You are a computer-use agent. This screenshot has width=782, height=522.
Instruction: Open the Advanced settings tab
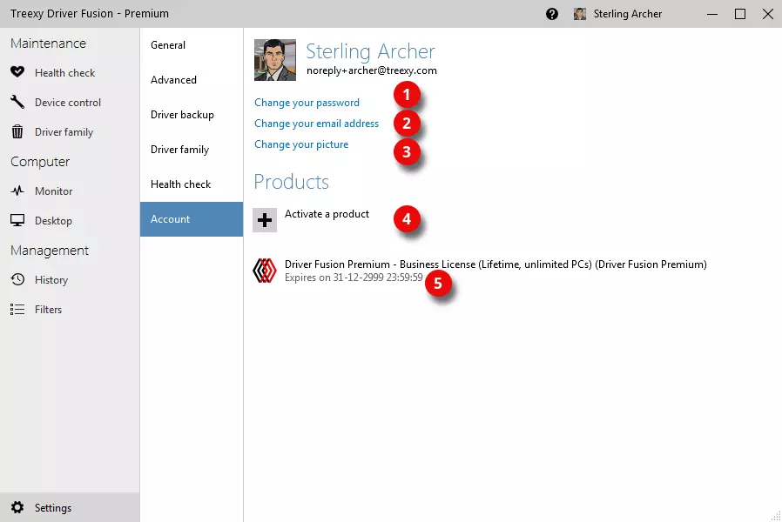pyautogui.click(x=192, y=80)
